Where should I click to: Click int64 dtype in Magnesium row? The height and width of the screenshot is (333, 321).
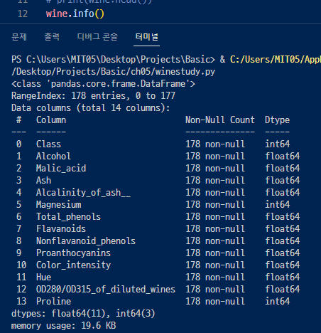point(277,205)
